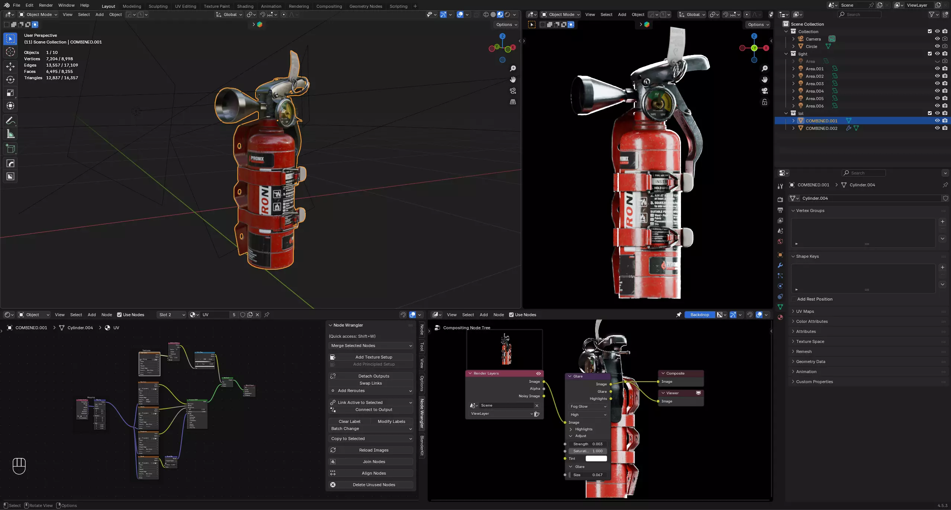This screenshot has height=510, width=951.
Task: Uncheck Use Nodes in compositor
Action: pos(511,315)
